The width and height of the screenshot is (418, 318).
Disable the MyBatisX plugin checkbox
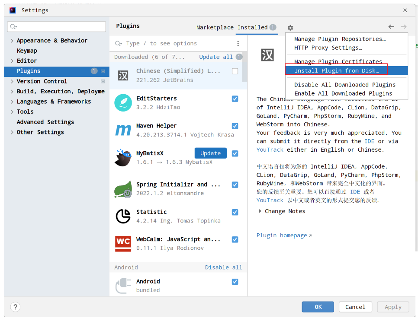(235, 153)
